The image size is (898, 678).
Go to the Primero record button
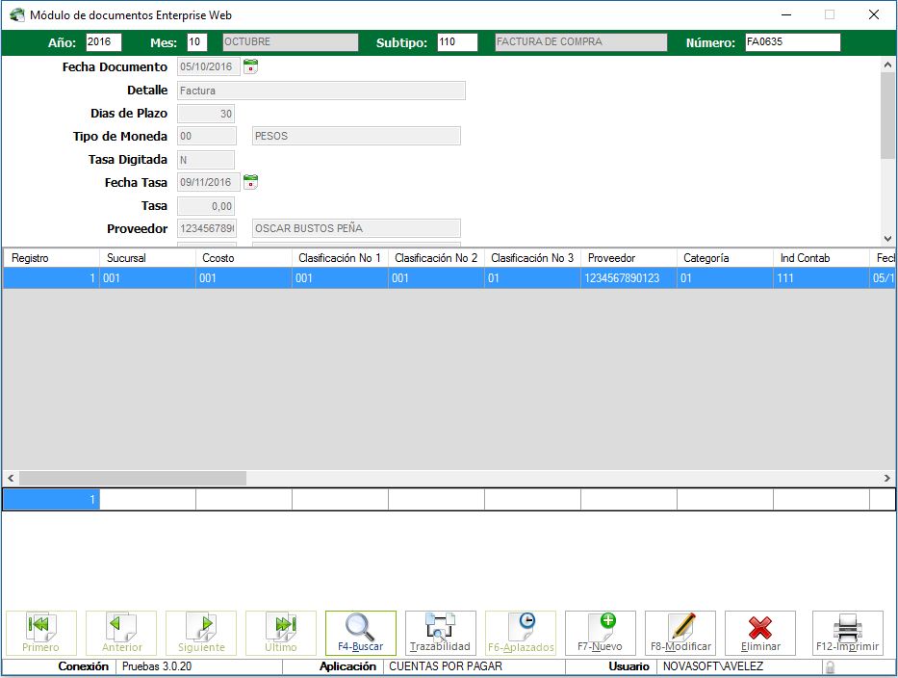[x=40, y=633]
